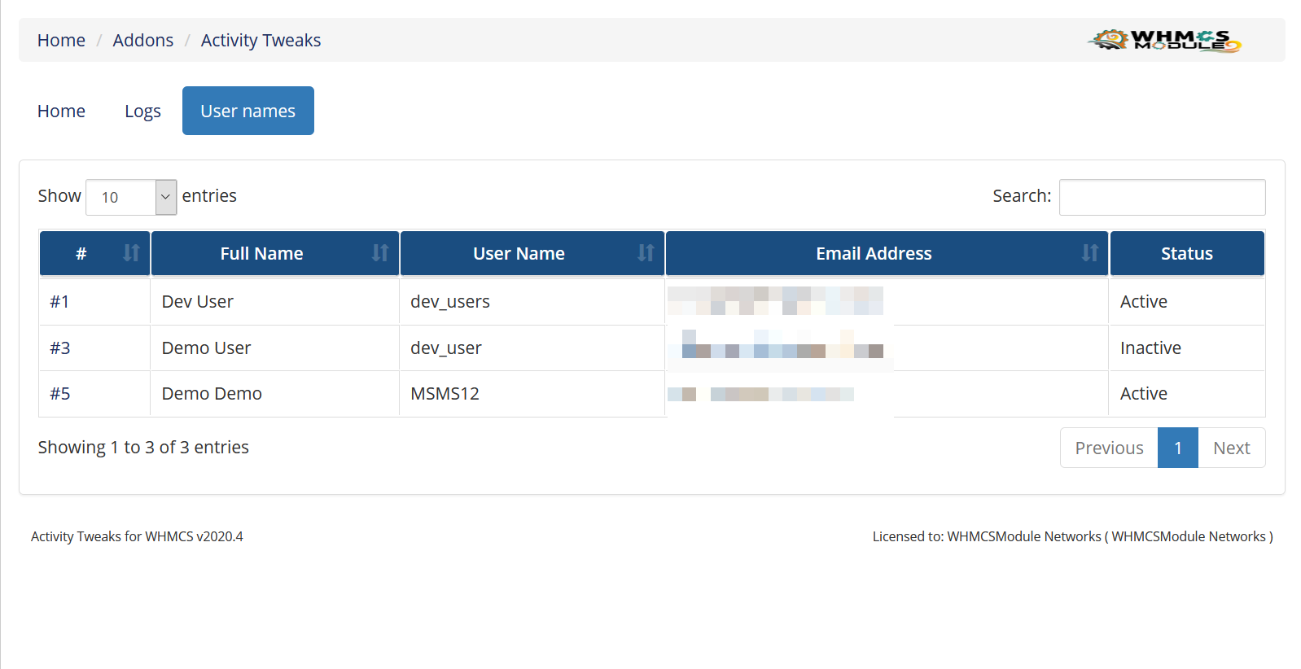Click the Licensed to footer text

pyautogui.click(x=1073, y=536)
